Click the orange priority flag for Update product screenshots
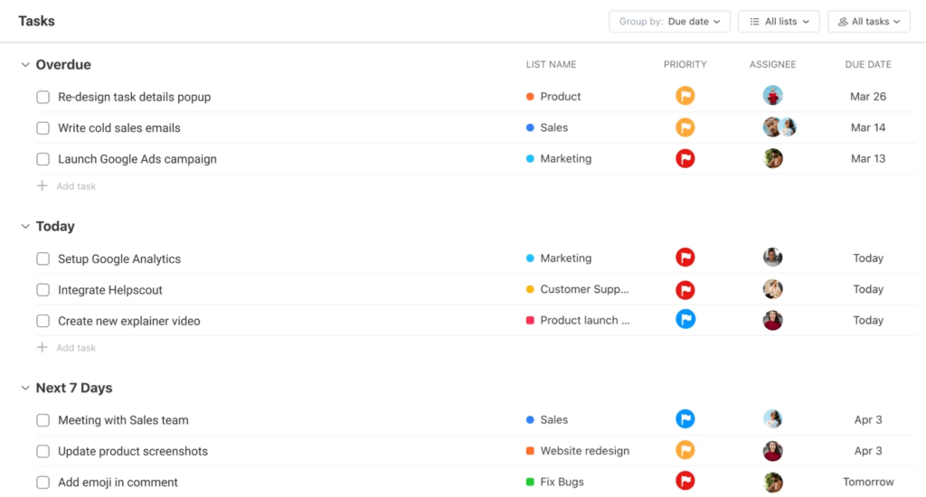926x497 pixels. coord(685,450)
